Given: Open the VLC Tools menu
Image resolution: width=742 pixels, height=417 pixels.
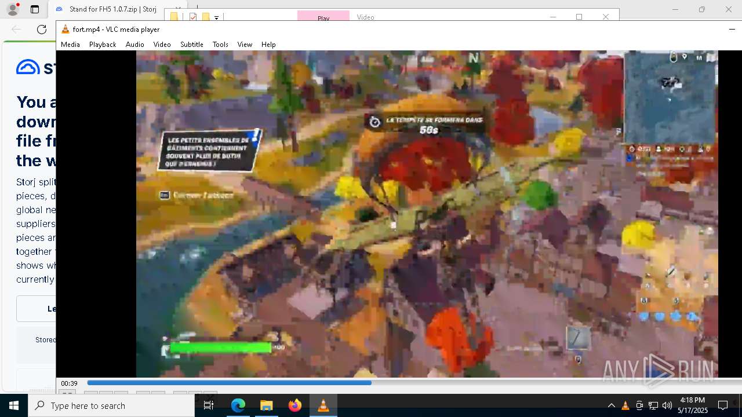Looking at the screenshot, I should pos(220,45).
